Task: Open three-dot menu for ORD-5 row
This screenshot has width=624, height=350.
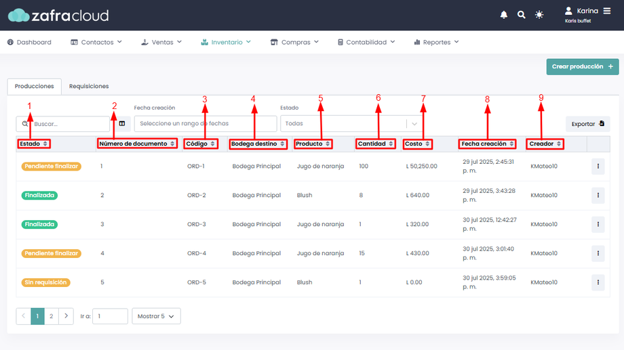Action: click(598, 282)
